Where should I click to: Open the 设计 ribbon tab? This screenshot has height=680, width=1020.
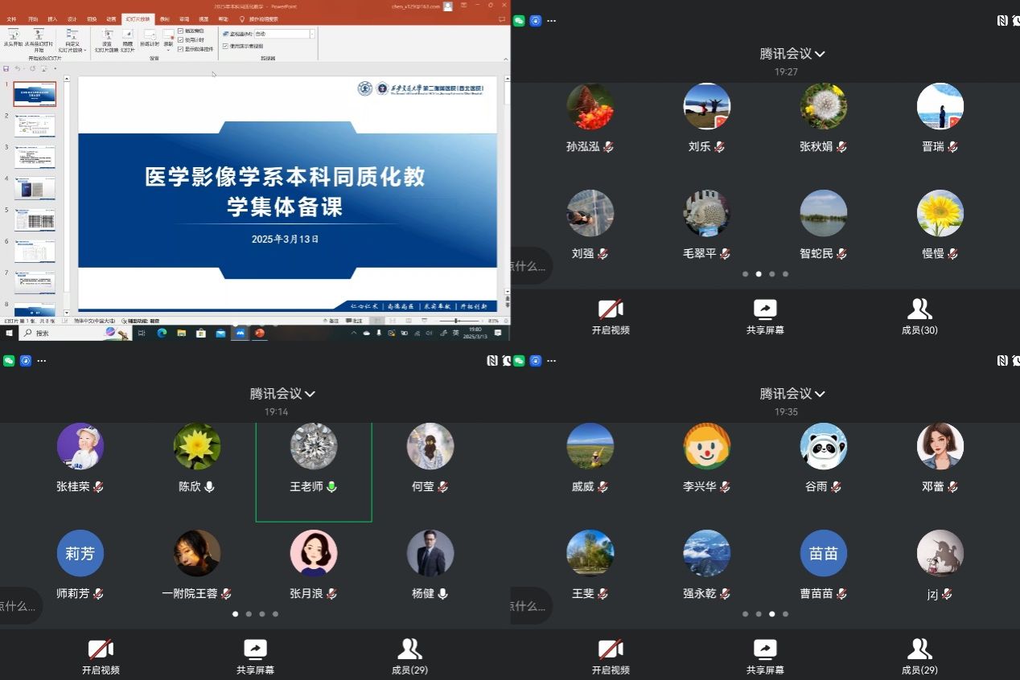point(72,18)
